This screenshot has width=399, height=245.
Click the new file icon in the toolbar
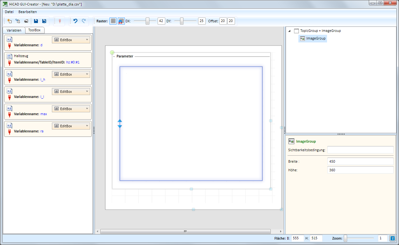[x=10, y=21]
